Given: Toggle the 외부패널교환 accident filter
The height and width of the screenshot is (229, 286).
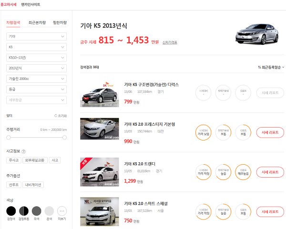Looking at the screenshot, I should pyautogui.click(x=35, y=160).
